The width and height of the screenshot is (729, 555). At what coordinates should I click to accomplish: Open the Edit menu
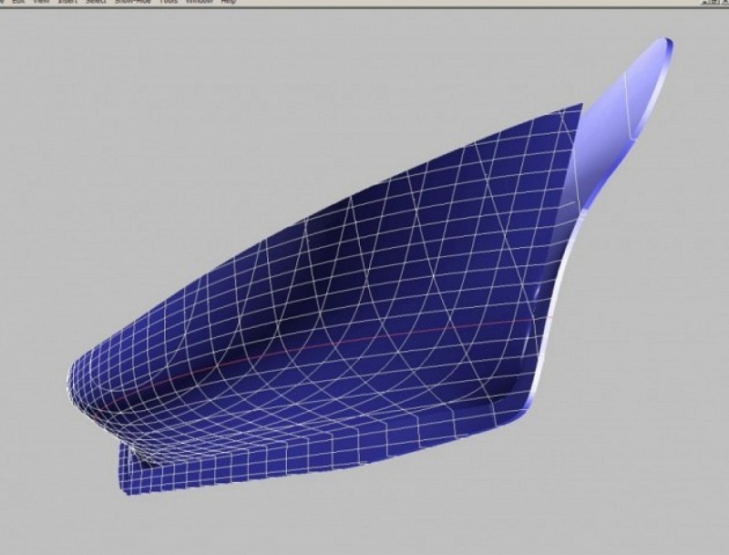18,3
